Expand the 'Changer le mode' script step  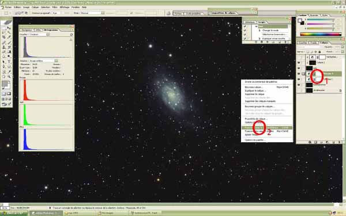pos(259,31)
